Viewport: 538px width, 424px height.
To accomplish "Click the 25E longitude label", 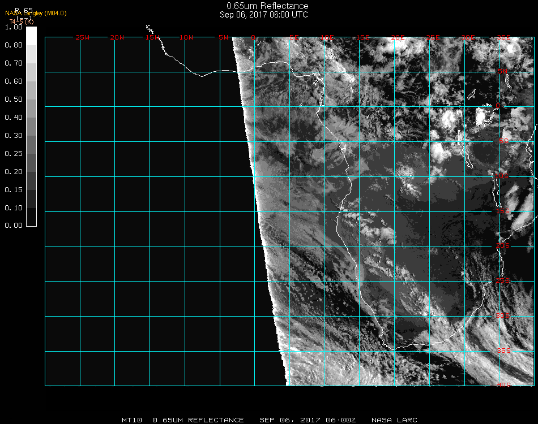I will [x=433, y=37].
